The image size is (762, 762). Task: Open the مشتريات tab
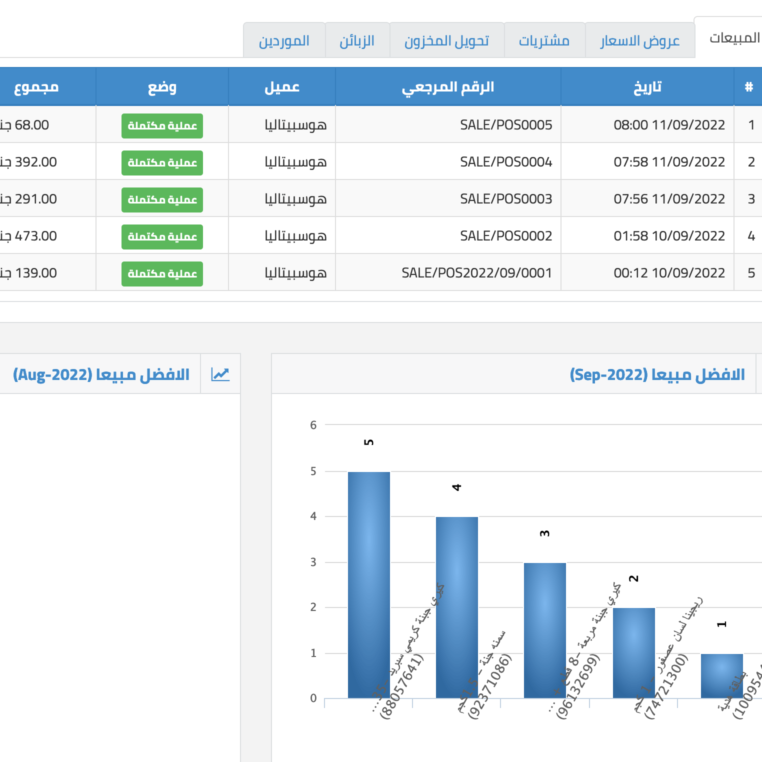(544, 40)
